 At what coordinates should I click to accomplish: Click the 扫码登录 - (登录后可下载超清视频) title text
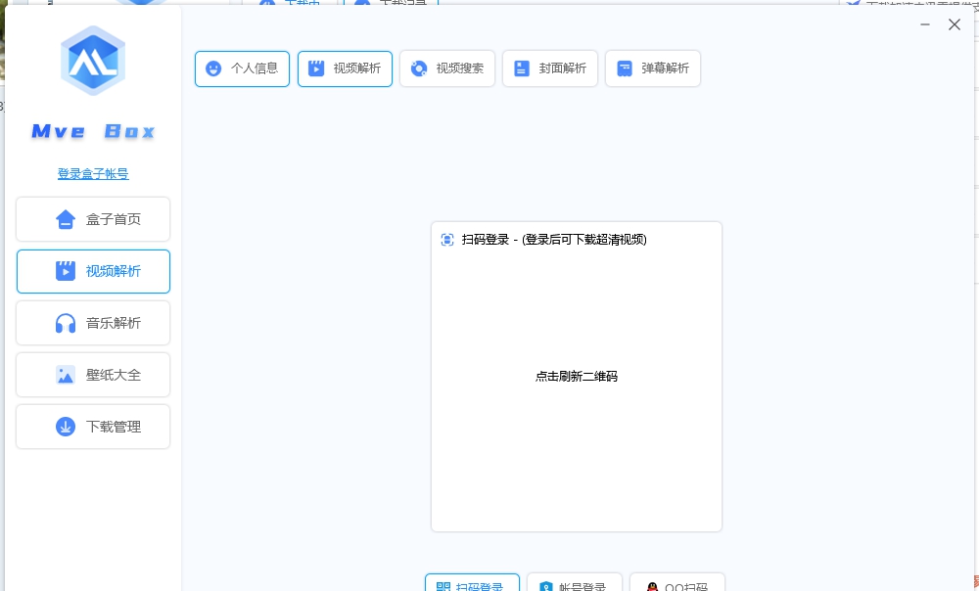(554, 240)
